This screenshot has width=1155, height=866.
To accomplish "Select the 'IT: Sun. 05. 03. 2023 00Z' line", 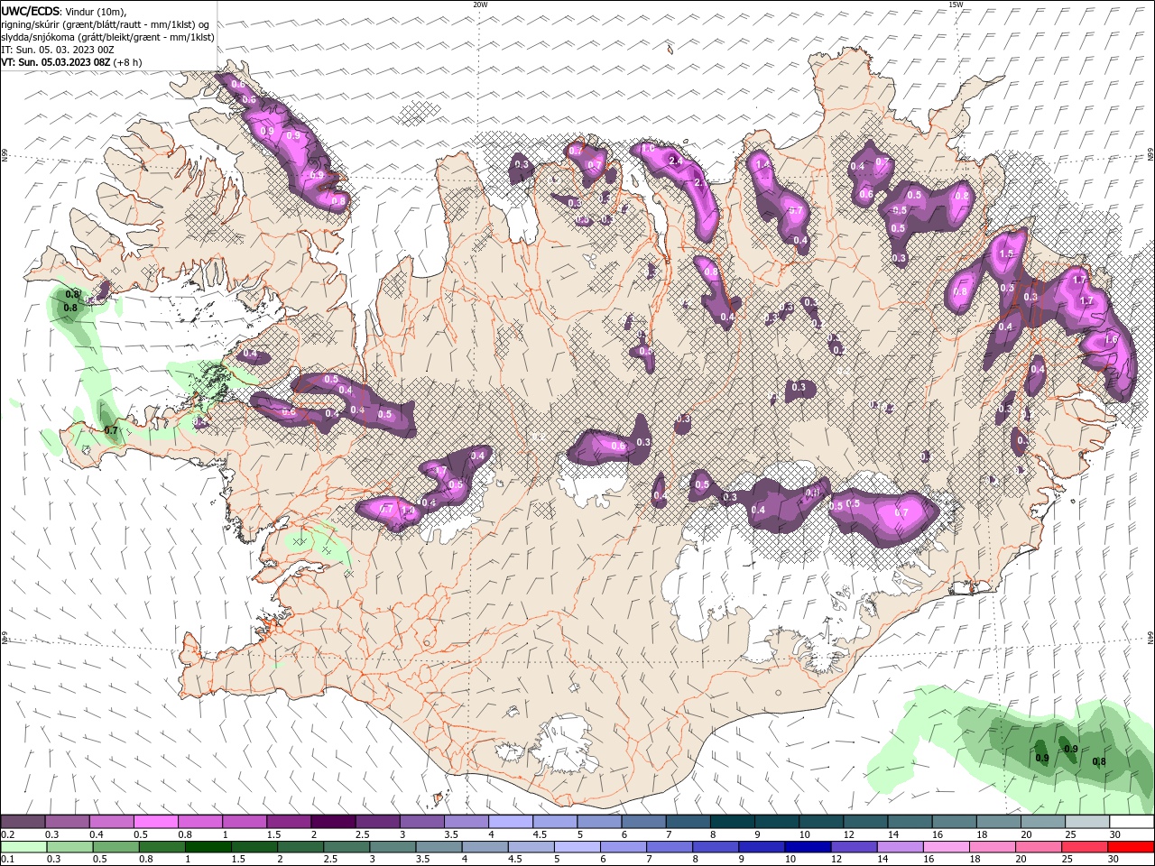I will (x=58, y=50).
